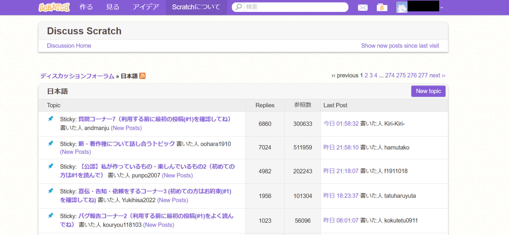Click the magnifier search icon
The image size is (509, 235).
[x=239, y=7]
